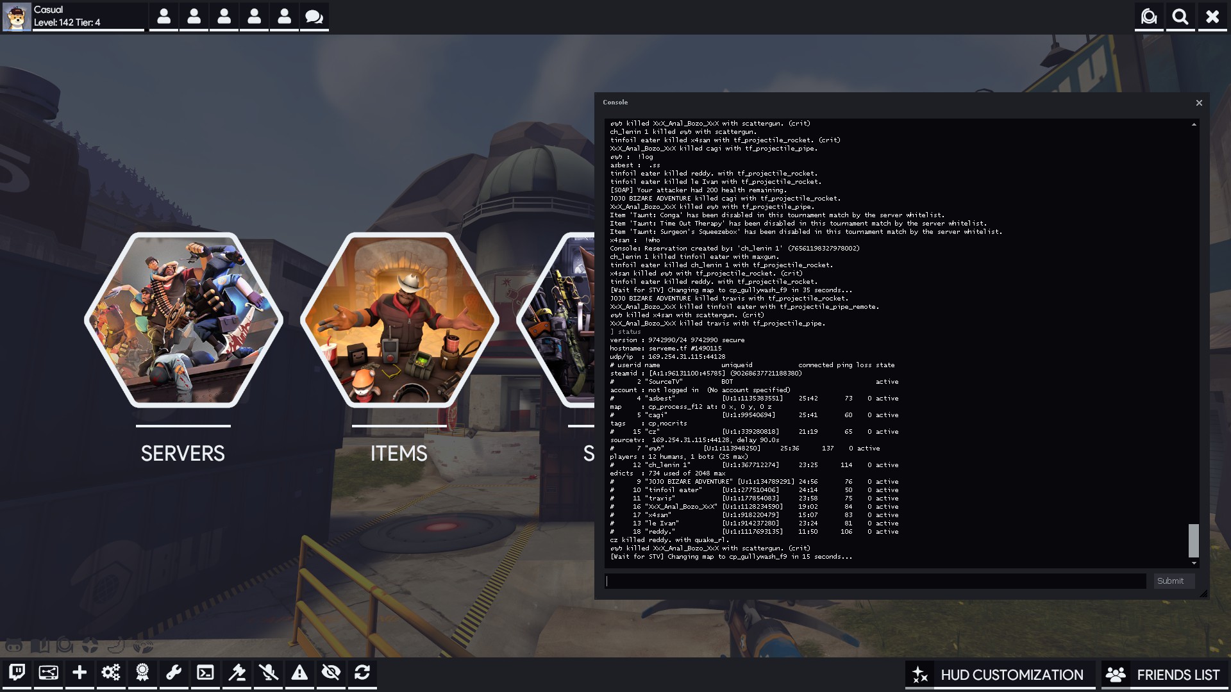Click the faded open book icon
Image resolution: width=1231 pixels, height=692 pixels.
(40, 645)
